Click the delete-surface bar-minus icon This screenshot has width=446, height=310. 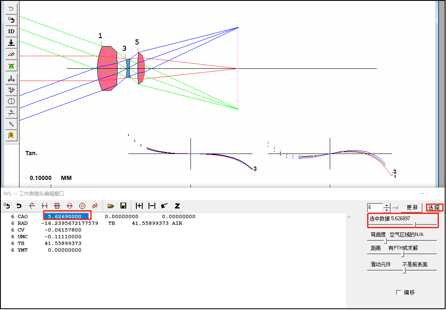(x=152, y=206)
